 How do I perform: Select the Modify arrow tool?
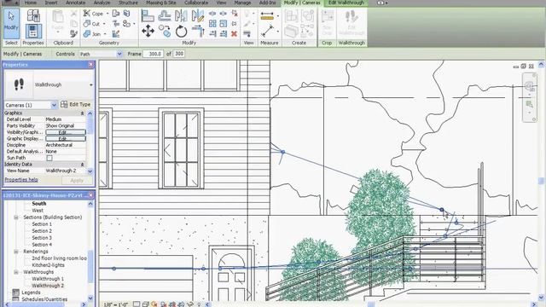[x=11, y=24]
